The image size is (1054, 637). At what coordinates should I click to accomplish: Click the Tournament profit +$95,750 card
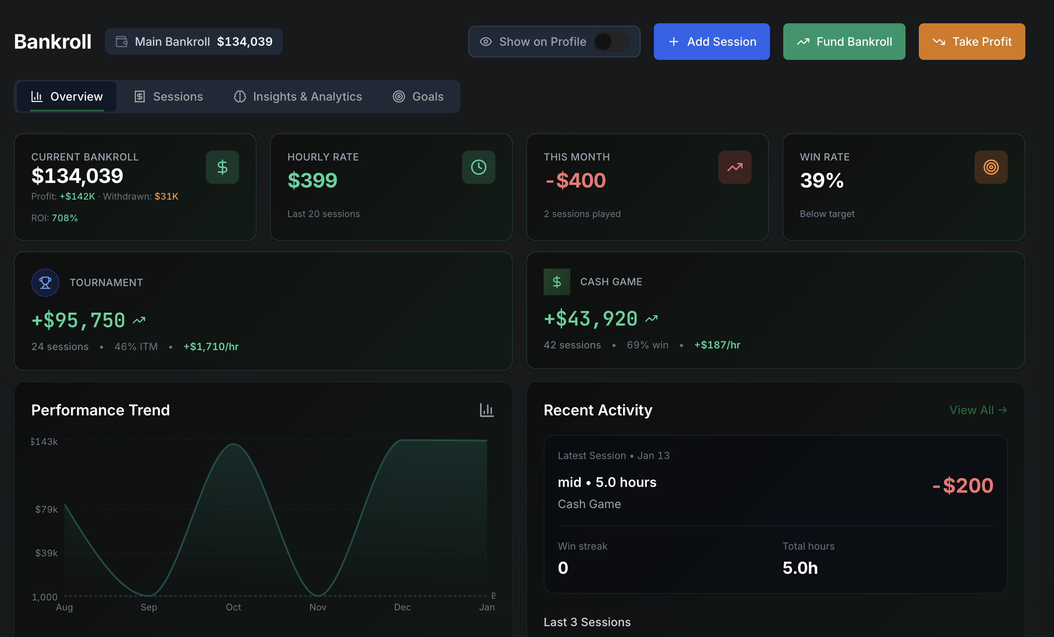263,311
